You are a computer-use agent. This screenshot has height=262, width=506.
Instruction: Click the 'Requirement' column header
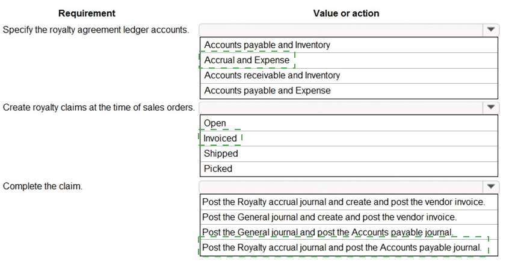point(87,13)
